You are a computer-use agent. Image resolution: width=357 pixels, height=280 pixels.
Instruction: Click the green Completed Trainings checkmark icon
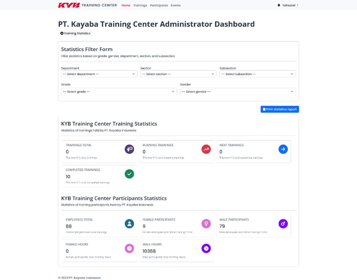[x=129, y=174]
